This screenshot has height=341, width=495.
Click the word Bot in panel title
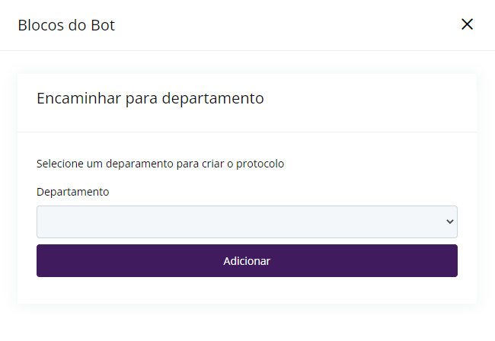point(103,25)
